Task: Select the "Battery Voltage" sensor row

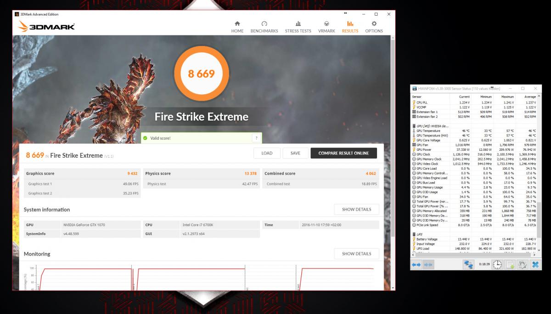Action: coord(474,239)
